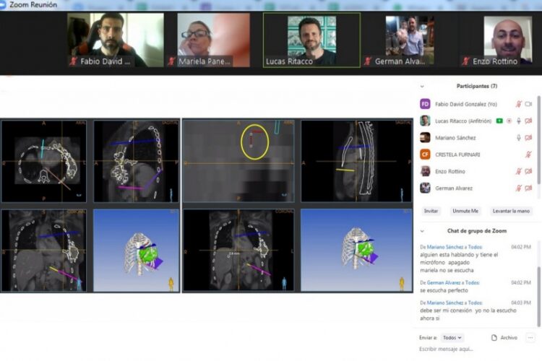
Task: Open the chat more options (…) button
Action: 530,337
